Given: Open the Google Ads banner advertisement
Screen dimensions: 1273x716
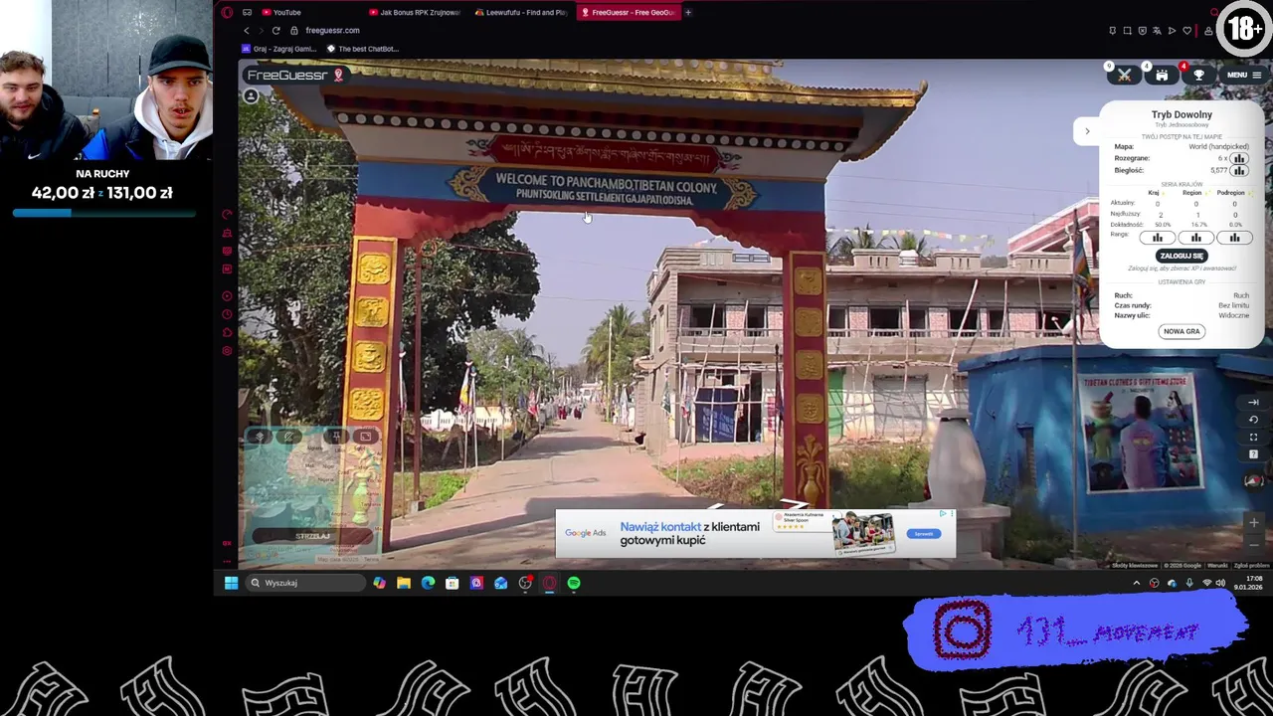Looking at the screenshot, I should point(755,533).
